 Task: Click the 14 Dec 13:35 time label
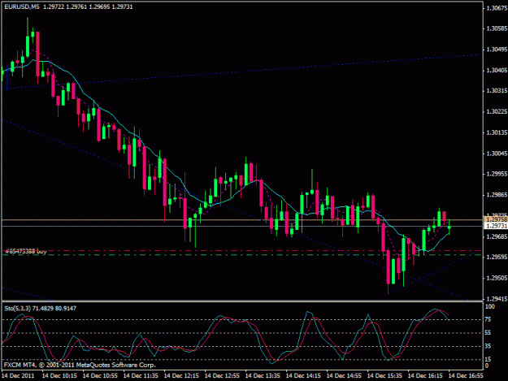click(263, 376)
